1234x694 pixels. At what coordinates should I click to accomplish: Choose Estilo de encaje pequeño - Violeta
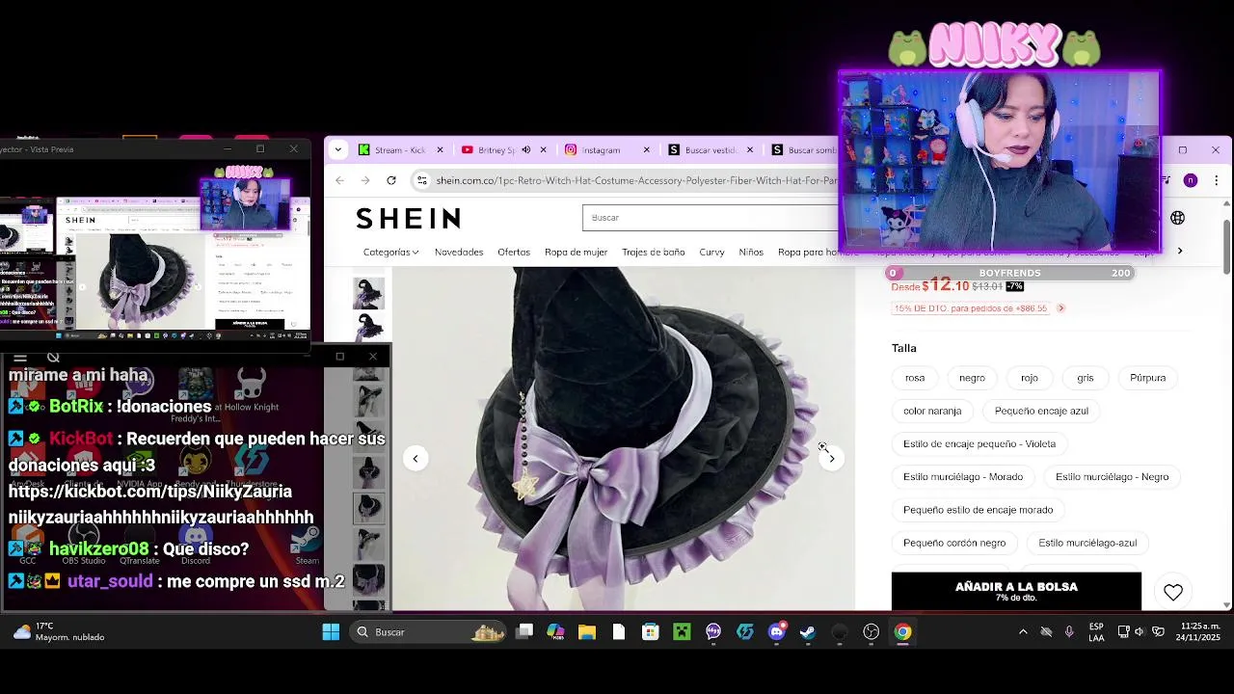(979, 443)
